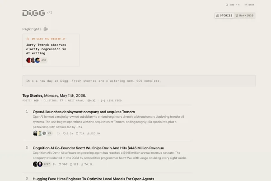Open 'Cognition AI Co-Founder Scott Wu Ships Devin' story
The height and width of the screenshot is (181, 271).
98,148
